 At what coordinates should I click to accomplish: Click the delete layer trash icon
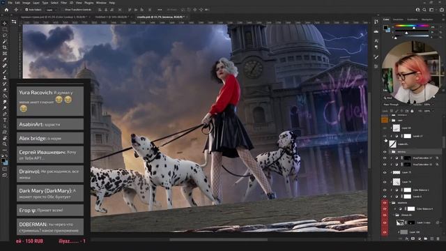click(x=438, y=238)
